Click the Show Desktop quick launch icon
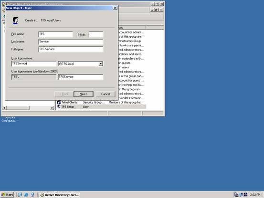 [20, 195]
